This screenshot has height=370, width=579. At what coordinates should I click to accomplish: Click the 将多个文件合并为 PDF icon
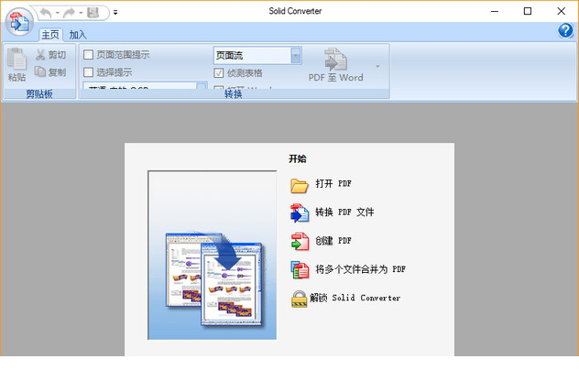[300, 270]
